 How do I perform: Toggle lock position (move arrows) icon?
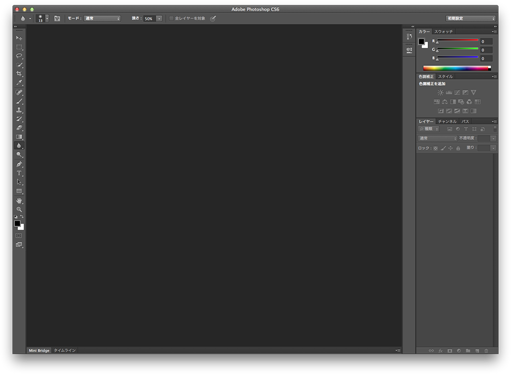point(450,148)
